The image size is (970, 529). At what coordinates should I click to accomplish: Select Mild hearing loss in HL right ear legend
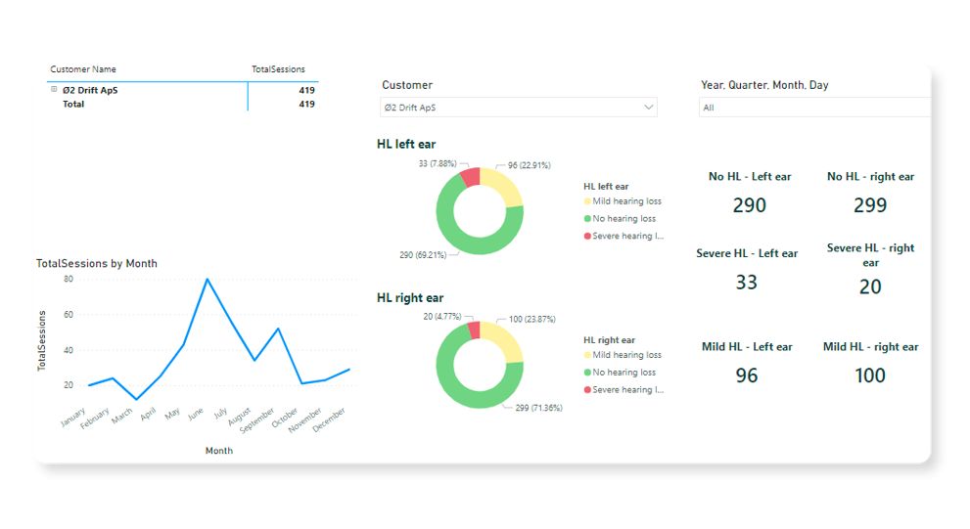pos(626,355)
